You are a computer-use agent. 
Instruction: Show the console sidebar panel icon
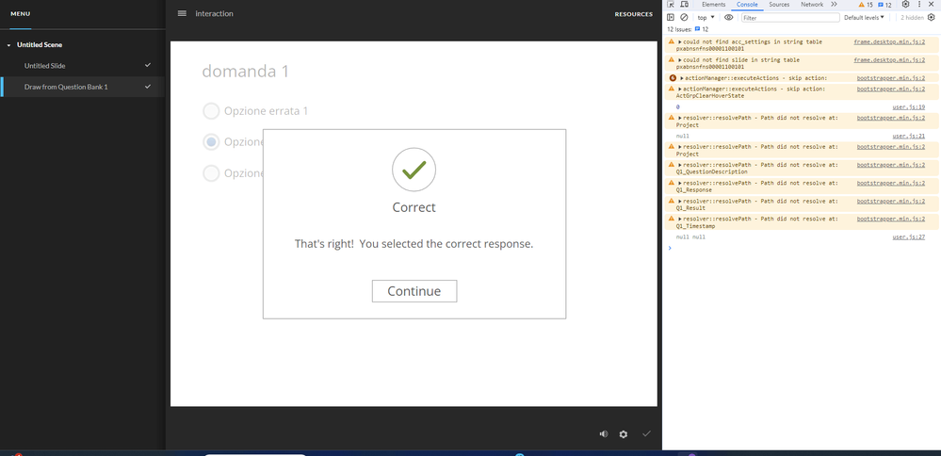[671, 17]
